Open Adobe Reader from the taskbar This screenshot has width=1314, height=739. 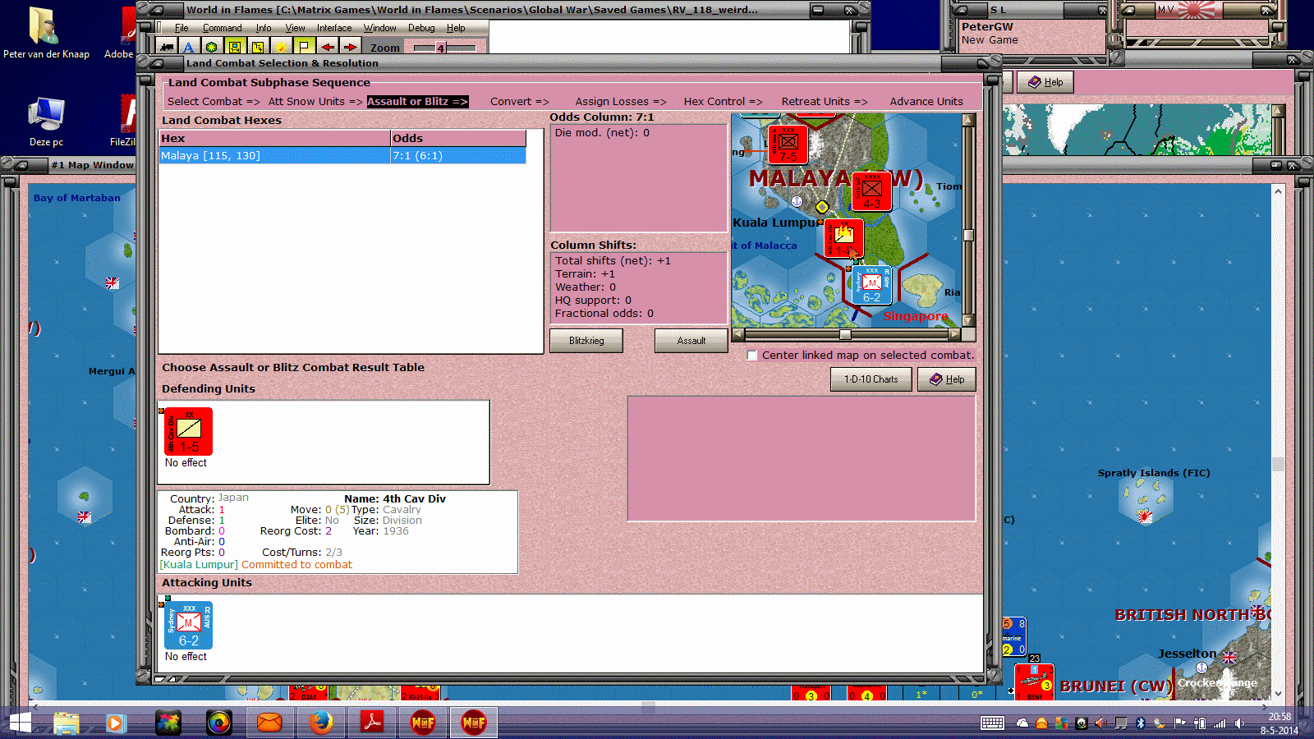(373, 723)
